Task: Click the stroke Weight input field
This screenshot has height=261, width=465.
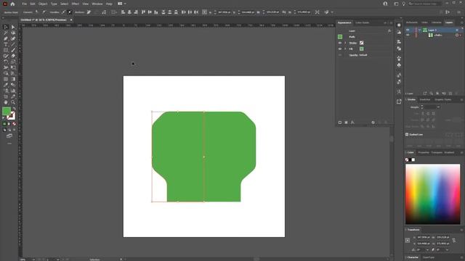Action: point(429,107)
